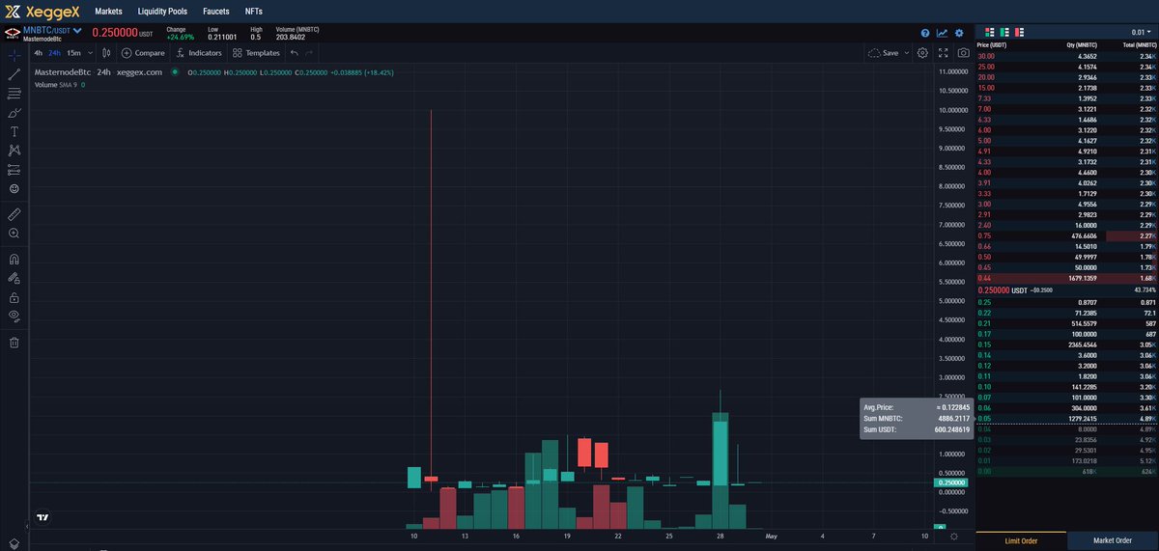Enter fullscreen chart mode
Image resolution: width=1159 pixels, height=551 pixels.
pyautogui.click(x=943, y=53)
